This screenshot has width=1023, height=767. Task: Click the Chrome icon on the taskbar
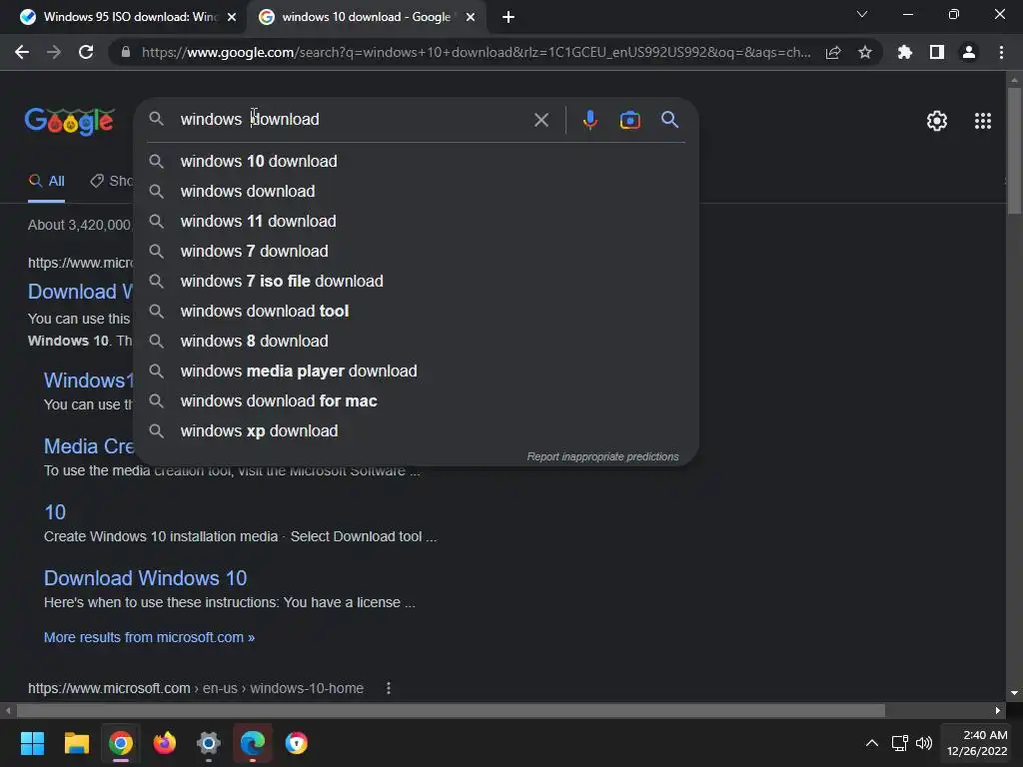tap(121, 743)
